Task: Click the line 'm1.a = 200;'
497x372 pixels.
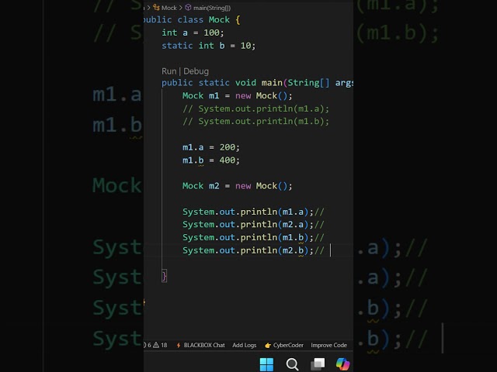Action: pos(210,147)
